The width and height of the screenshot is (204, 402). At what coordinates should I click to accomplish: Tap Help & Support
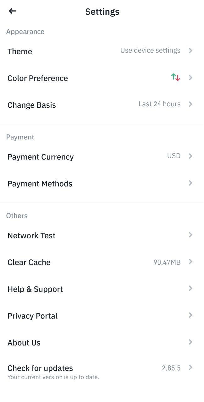[x=35, y=289]
